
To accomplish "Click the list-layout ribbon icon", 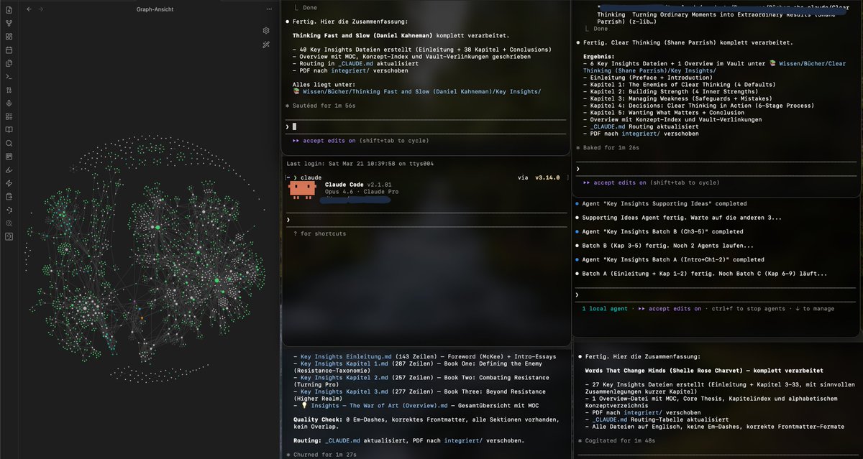I will (9, 116).
